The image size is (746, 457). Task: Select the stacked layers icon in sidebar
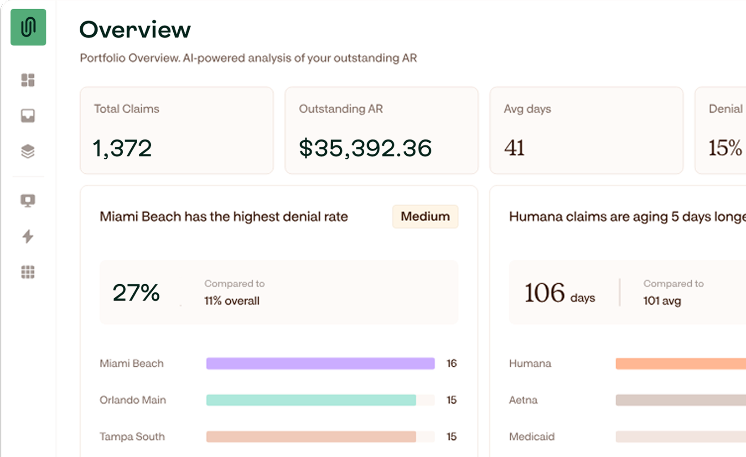28,151
